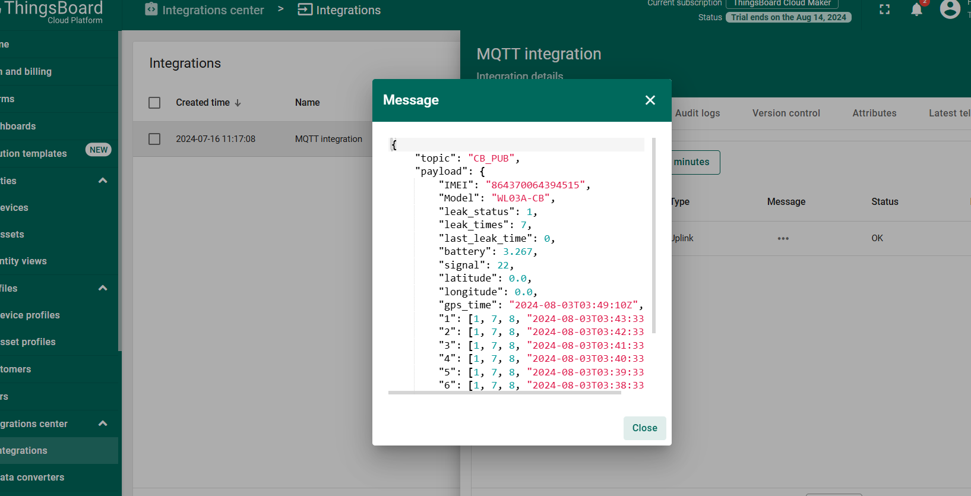The width and height of the screenshot is (971, 496).
Task: Open the user account menu icon
Action: coord(950,9)
